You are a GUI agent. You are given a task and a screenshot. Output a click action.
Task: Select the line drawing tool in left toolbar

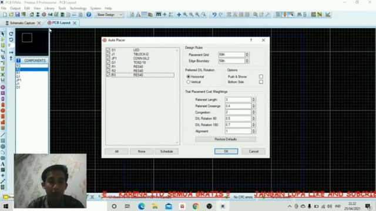[3, 135]
